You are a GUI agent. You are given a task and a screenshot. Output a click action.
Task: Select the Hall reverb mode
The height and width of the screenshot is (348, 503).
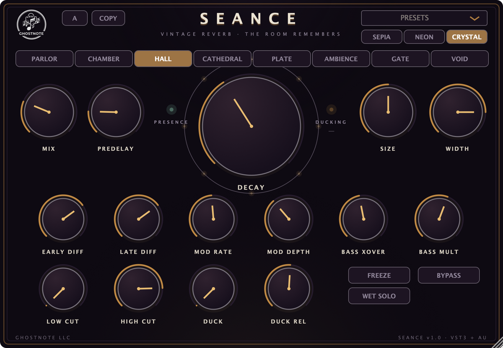pyautogui.click(x=163, y=59)
